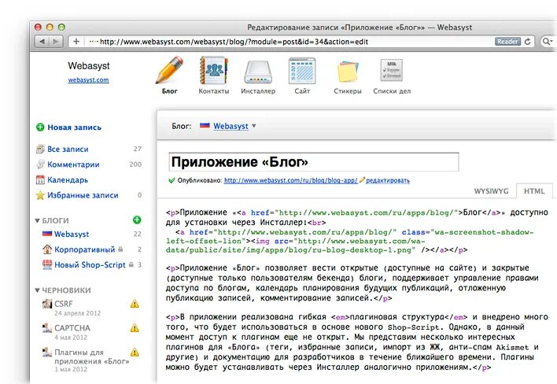The height and width of the screenshot is (384, 557).
Task: Toggle the Safari Reader button
Action: (x=507, y=42)
